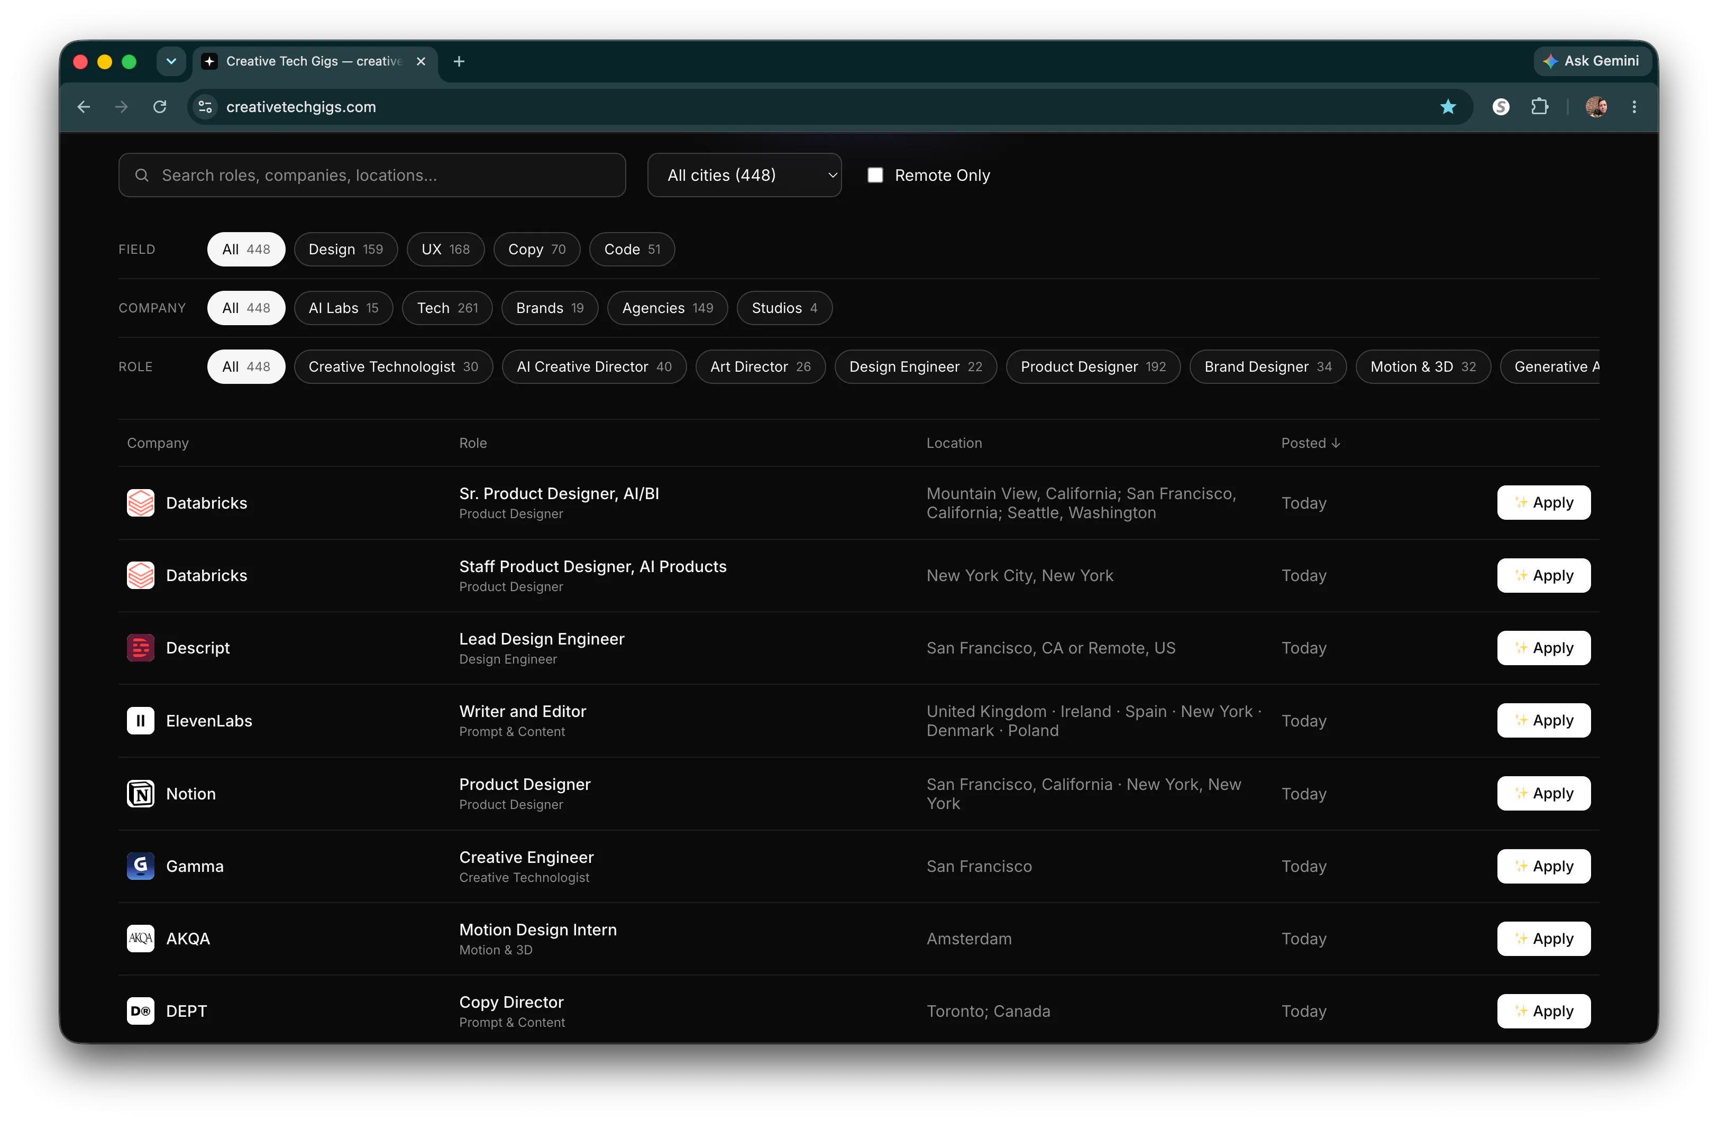Filter by Art Director role
This screenshot has height=1122, width=1718.
click(x=761, y=366)
